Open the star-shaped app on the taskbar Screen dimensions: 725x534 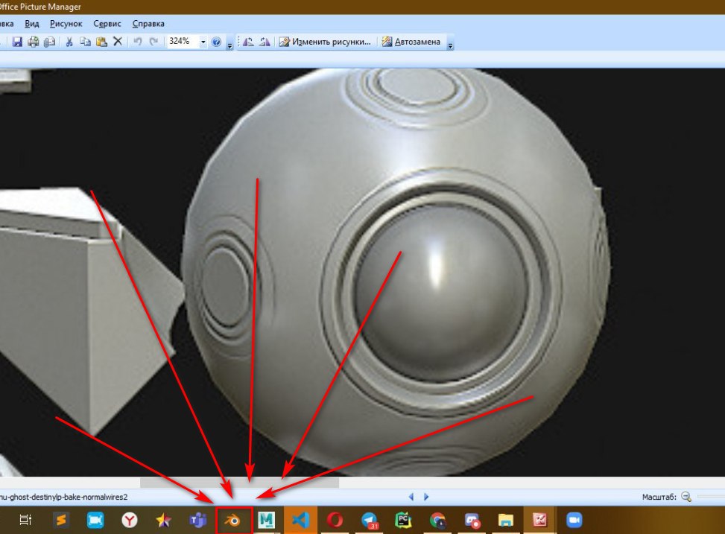coord(163,521)
